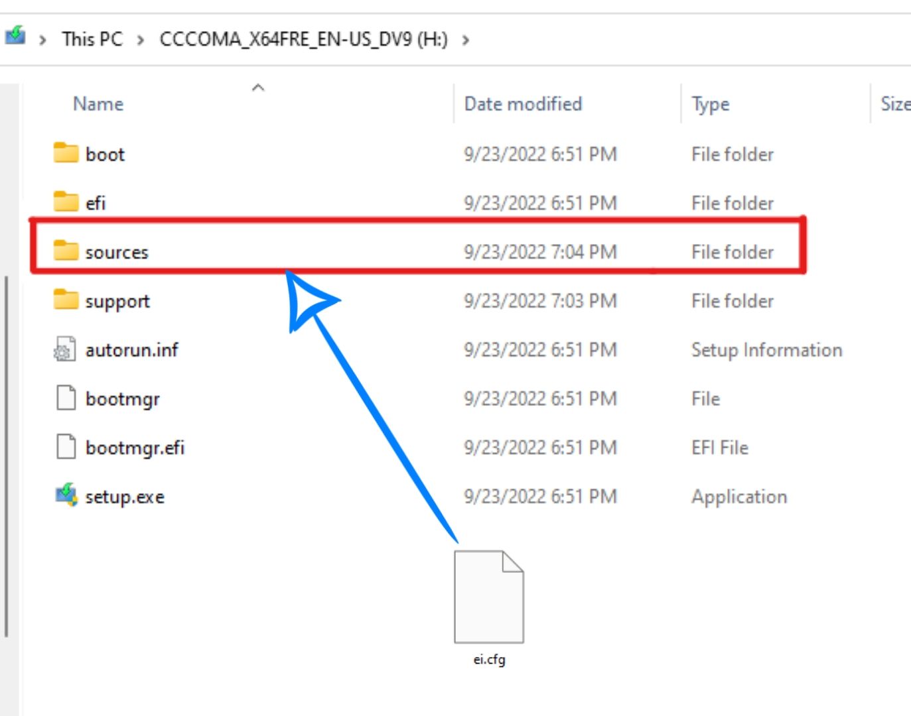Click support date 9/23/2022 7:03 PM
Image resolution: width=911 pixels, height=716 pixels.
(540, 301)
